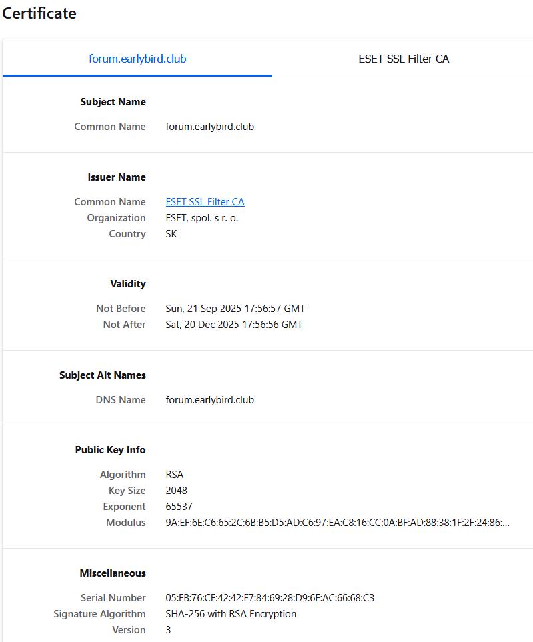Click the Key Size value 2048
Image resolution: width=533 pixels, height=642 pixels.
pos(176,491)
